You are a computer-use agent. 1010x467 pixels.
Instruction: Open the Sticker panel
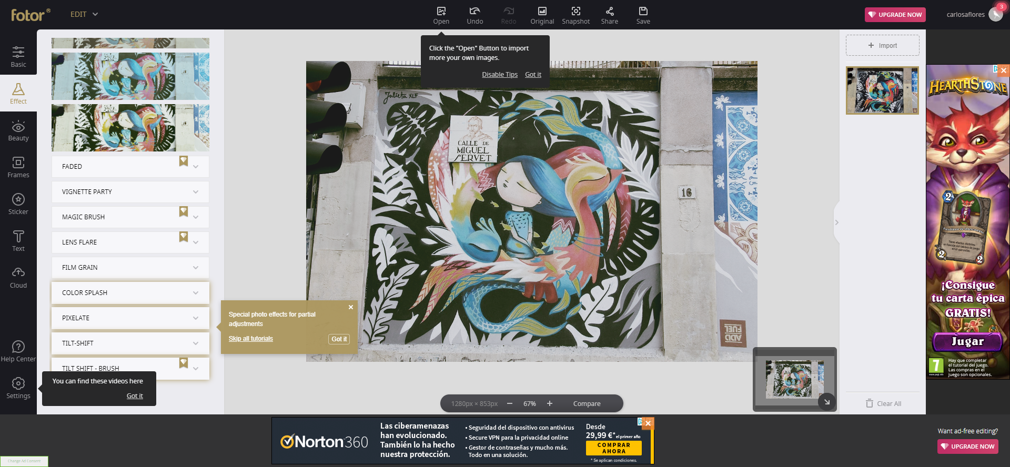coord(18,204)
